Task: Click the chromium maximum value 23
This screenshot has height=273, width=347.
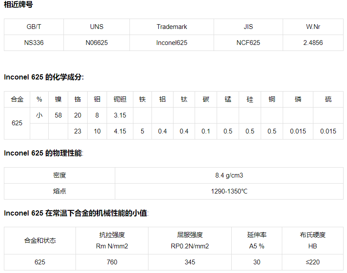Action: [78, 131]
